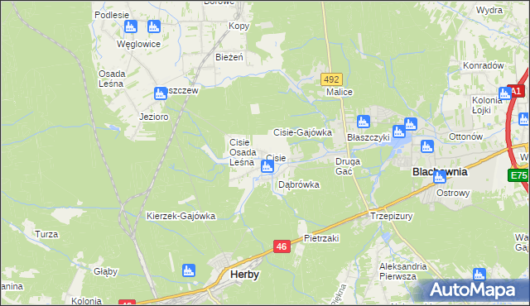Click the Herby town label
Image resolution: width=530 pixels, height=306 pixels.
[245, 275]
